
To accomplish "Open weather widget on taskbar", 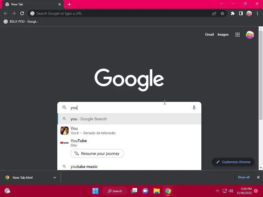I will click(7, 191).
